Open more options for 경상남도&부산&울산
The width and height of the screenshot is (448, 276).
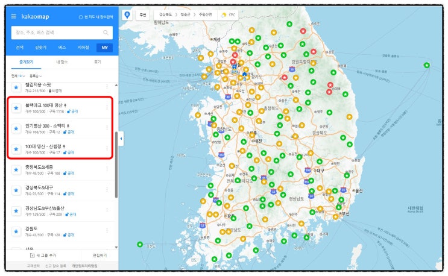[107, 210]
